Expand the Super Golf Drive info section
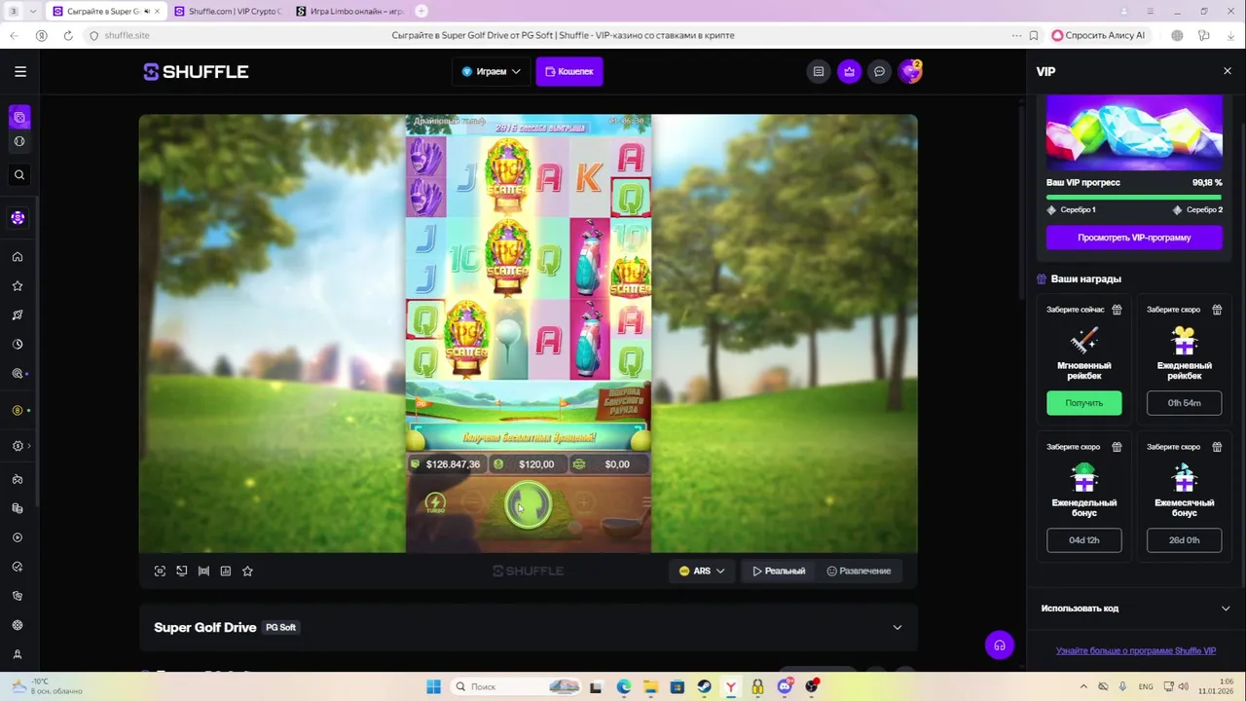This screenshot has width=1246, height=701. coord(897,628)
